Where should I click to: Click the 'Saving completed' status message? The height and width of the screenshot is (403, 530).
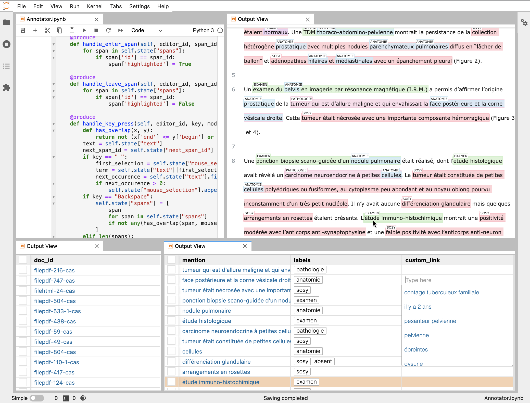(x=286, y=398)
